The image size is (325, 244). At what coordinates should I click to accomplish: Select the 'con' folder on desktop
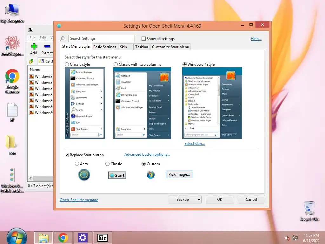point(12,145)
